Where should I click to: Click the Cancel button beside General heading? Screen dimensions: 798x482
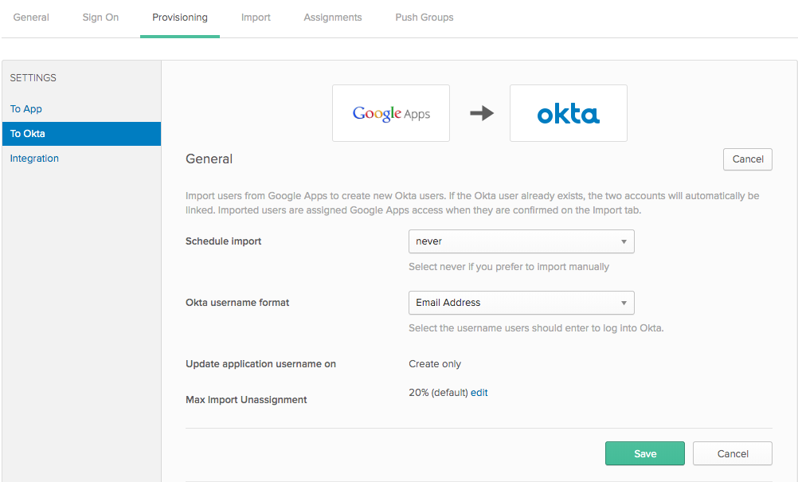(748, 159)
